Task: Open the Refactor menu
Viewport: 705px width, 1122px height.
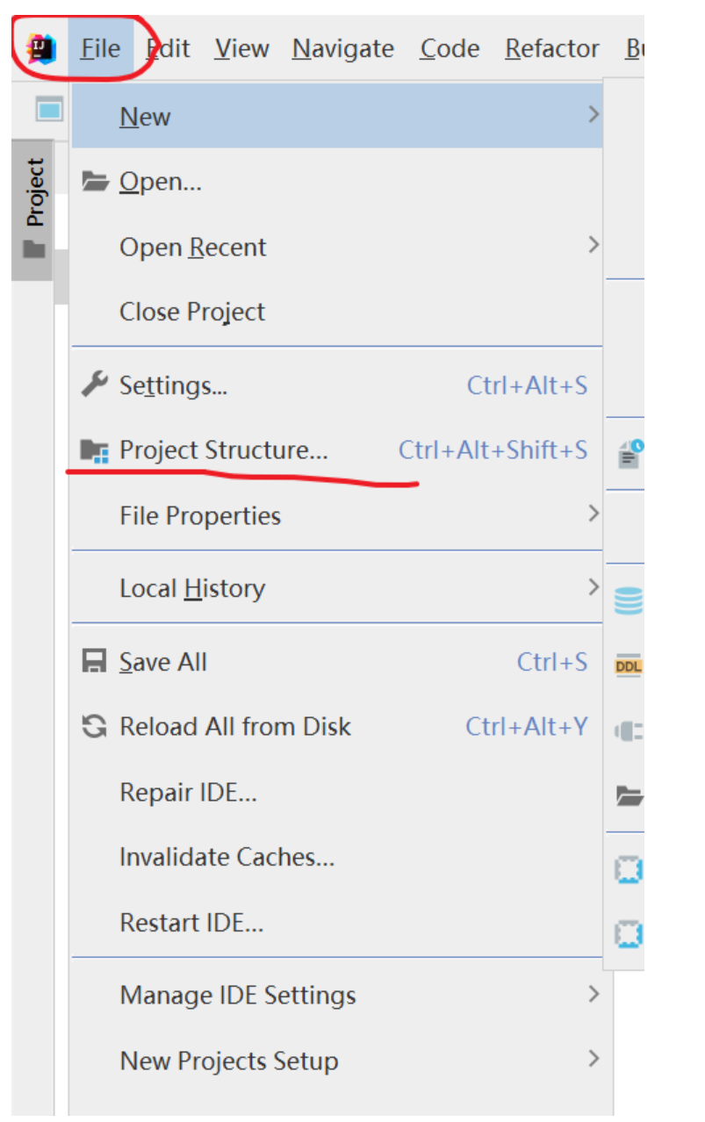Action: click(x=552, y=48)
